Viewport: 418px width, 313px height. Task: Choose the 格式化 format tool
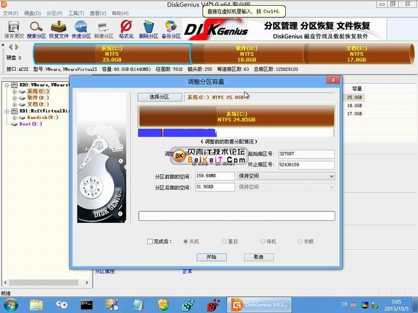coord(126,30)
